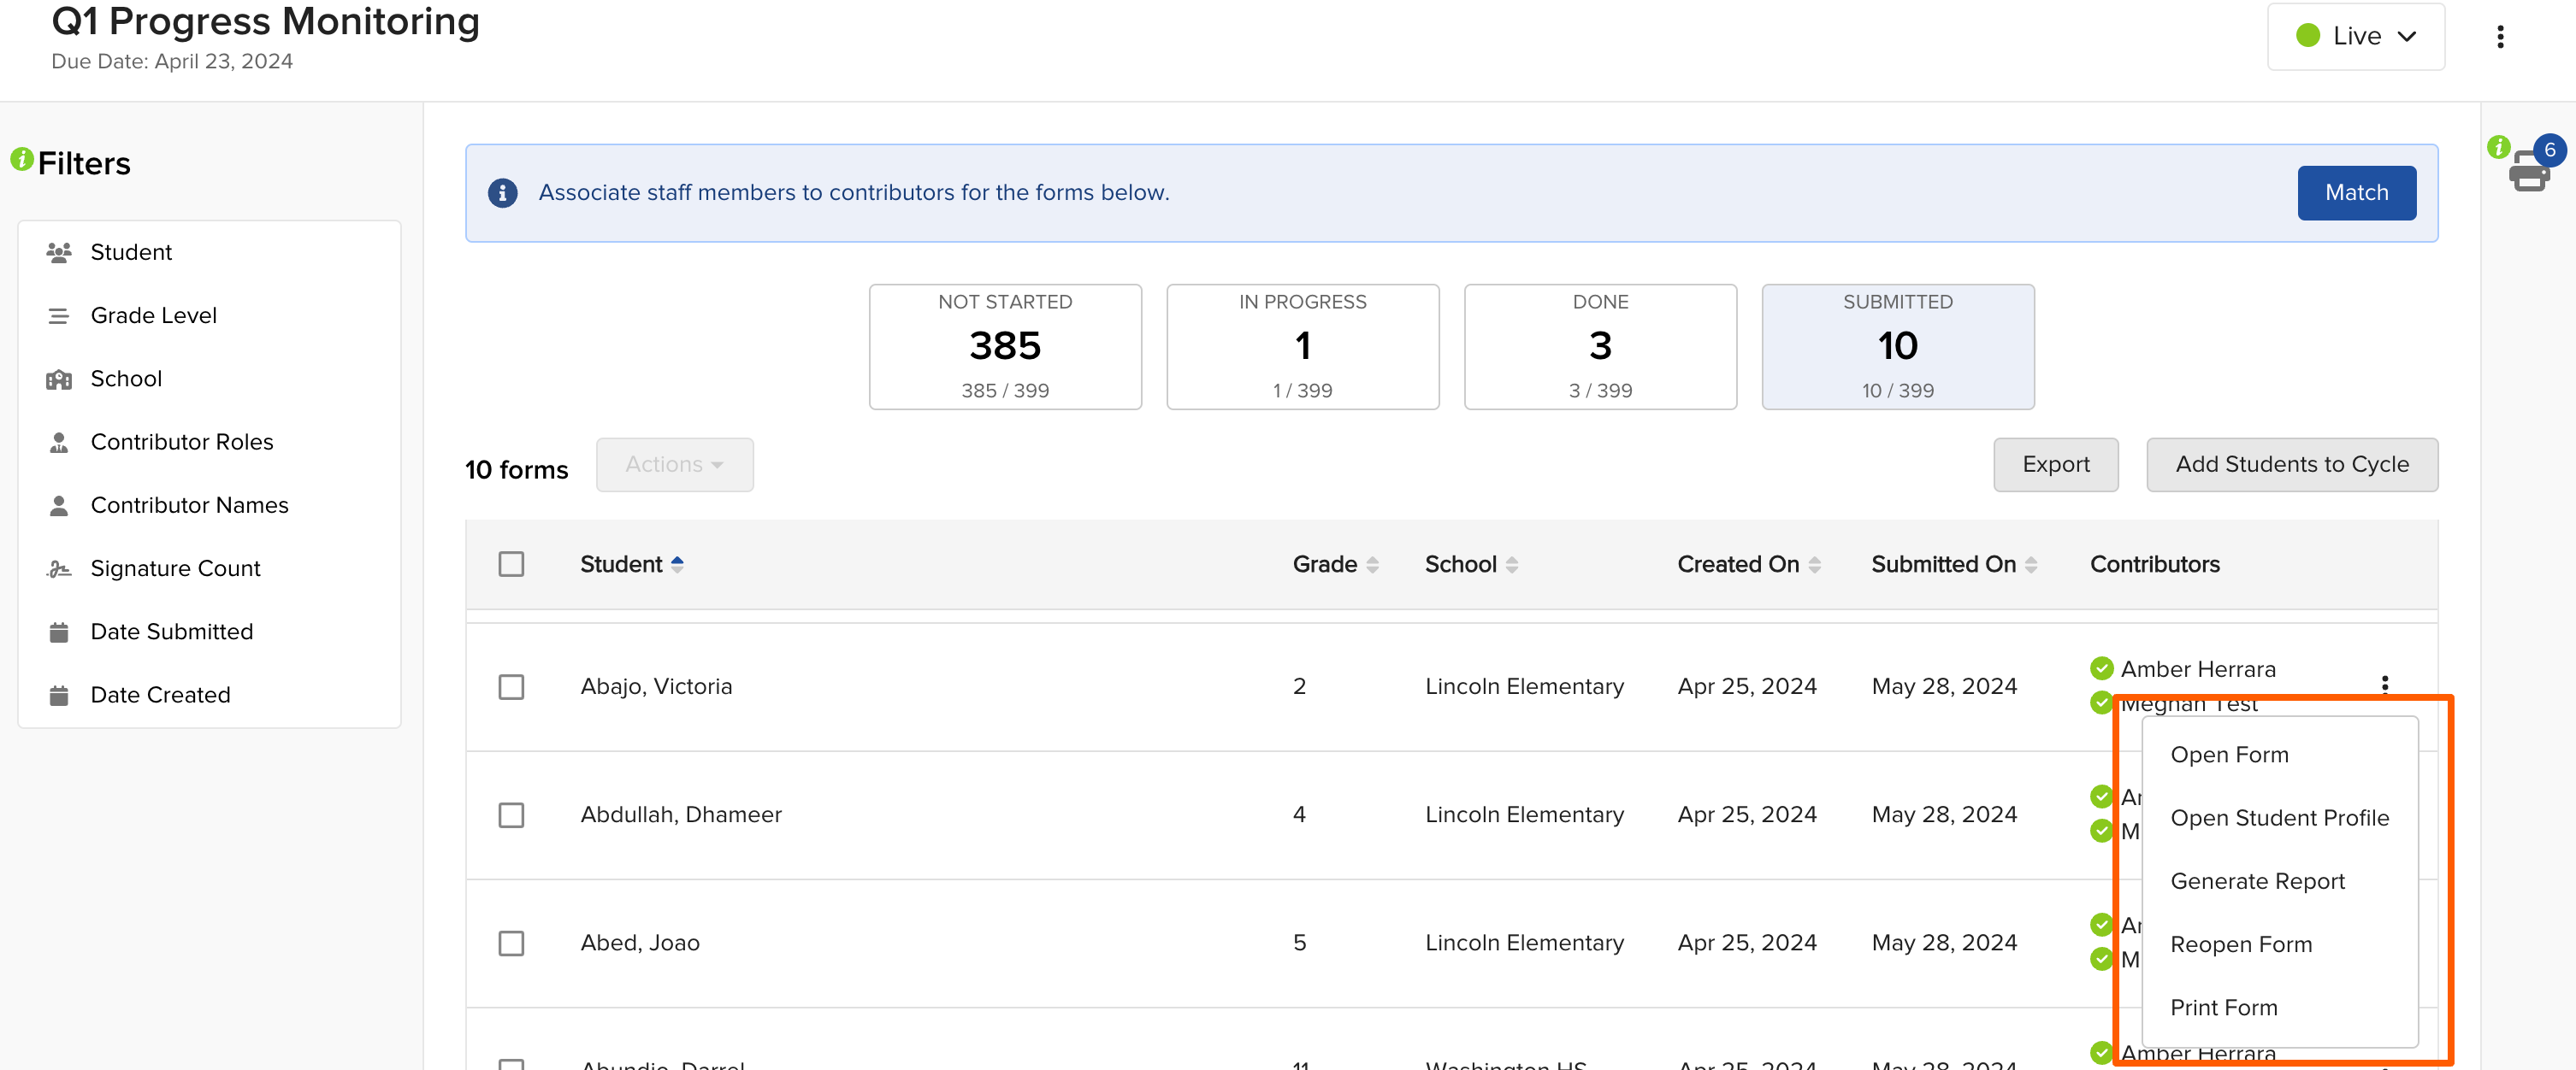Viewport: 2576px width, 1070px height.
Task: Click the School building icon
Action: coord(59,379)
